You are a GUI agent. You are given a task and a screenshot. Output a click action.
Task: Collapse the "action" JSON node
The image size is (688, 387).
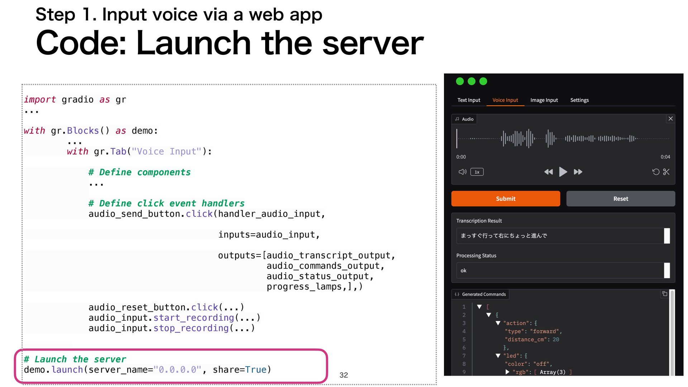tap(498, 323)
